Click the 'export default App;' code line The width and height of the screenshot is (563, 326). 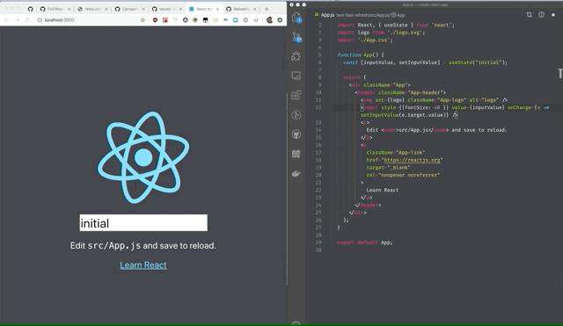(x=365, y=243)
